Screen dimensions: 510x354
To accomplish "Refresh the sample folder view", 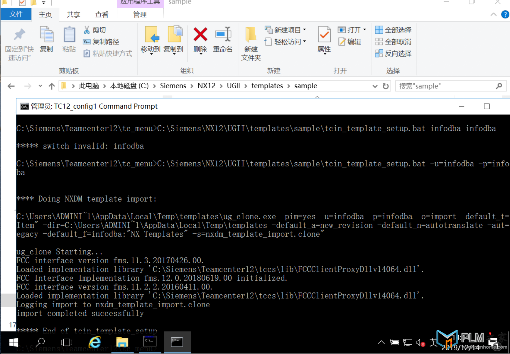I will click(x=386, y=86).
